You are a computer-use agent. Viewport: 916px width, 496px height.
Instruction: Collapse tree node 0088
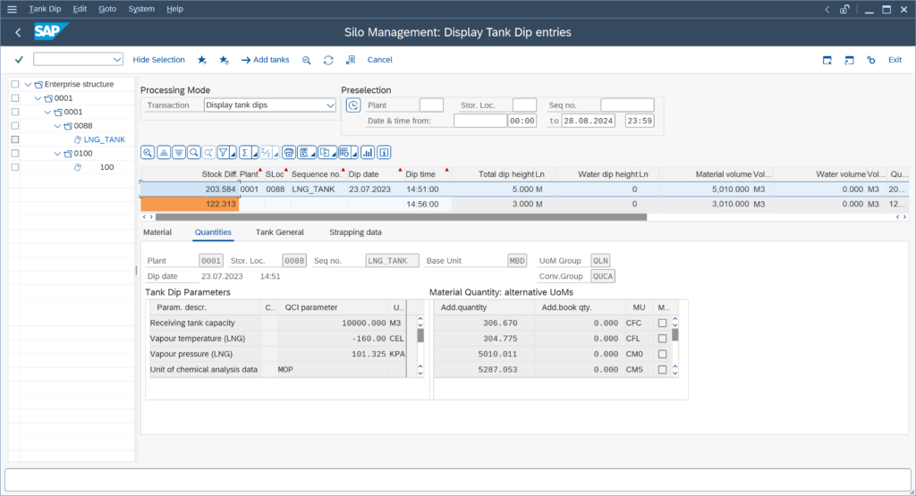(57, 126)
